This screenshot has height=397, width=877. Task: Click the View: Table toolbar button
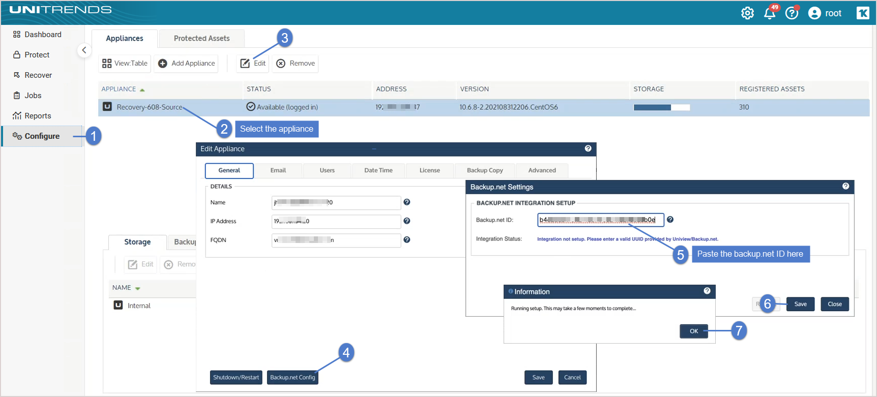(x=125, y=64)
